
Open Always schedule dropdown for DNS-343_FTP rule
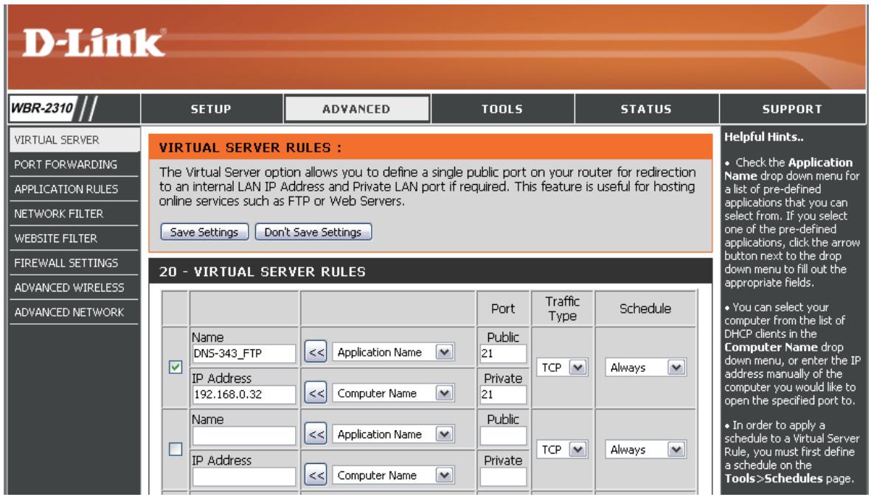coord(645,367)
